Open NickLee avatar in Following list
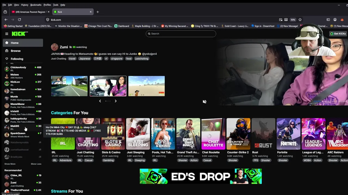Screen dimensions: 348x195 click(x=7, y=83)
